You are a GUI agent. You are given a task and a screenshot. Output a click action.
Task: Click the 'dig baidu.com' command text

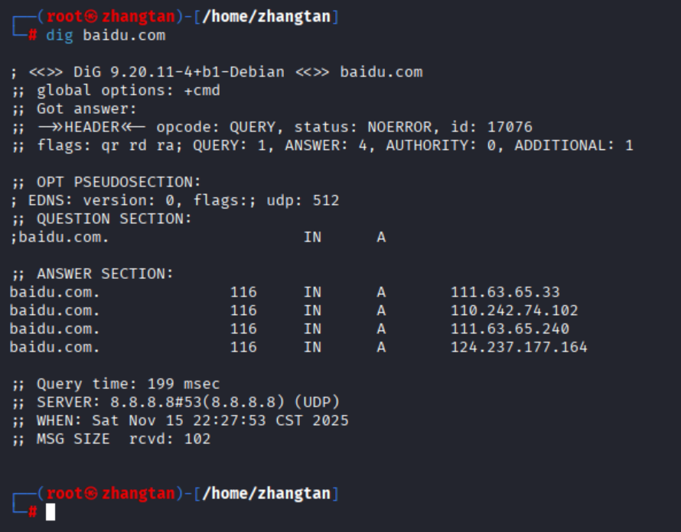pyautogui.click(x=105, y=35)
